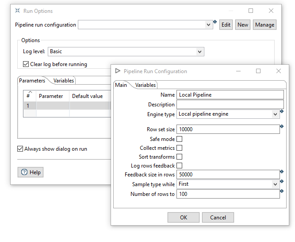
Task: Click variable icon beside Feedback size field
Action: [x=282, y=172]
